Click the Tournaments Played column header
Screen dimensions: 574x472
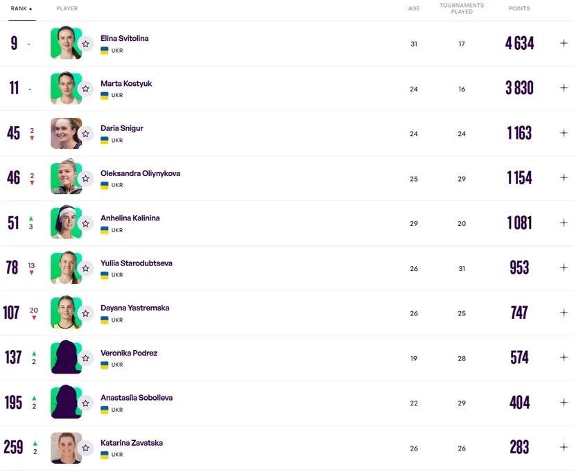tap(462, 8)
